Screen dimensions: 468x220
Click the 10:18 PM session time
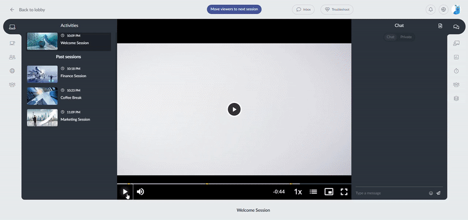pyautogui.click(x=74, y=68)
